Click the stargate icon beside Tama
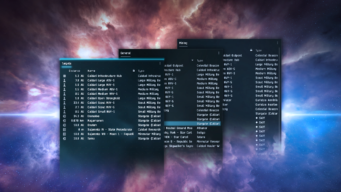Image resolution: width=341 pixels, height=192 pixels. pyautogui.click(x=64, y=138)
